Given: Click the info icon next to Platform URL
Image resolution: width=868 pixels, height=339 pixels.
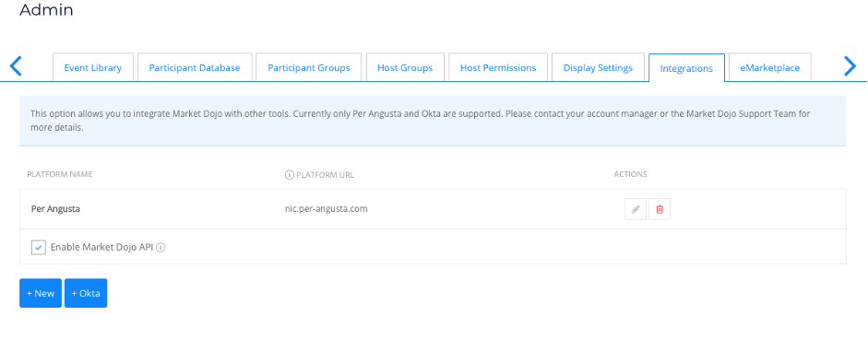Looking at the screenshot, I should coord(289,175).
